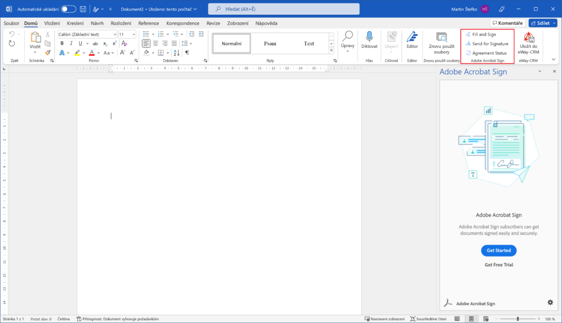The image size is (562, 323).
Task: Click the Text Effects blue A icon
Action: 62,53
